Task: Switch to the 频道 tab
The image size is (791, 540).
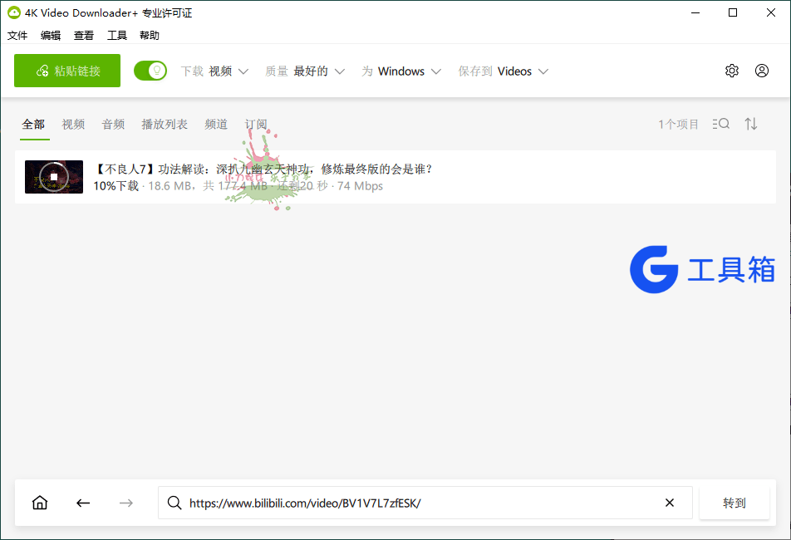Action: pos(216,124)
